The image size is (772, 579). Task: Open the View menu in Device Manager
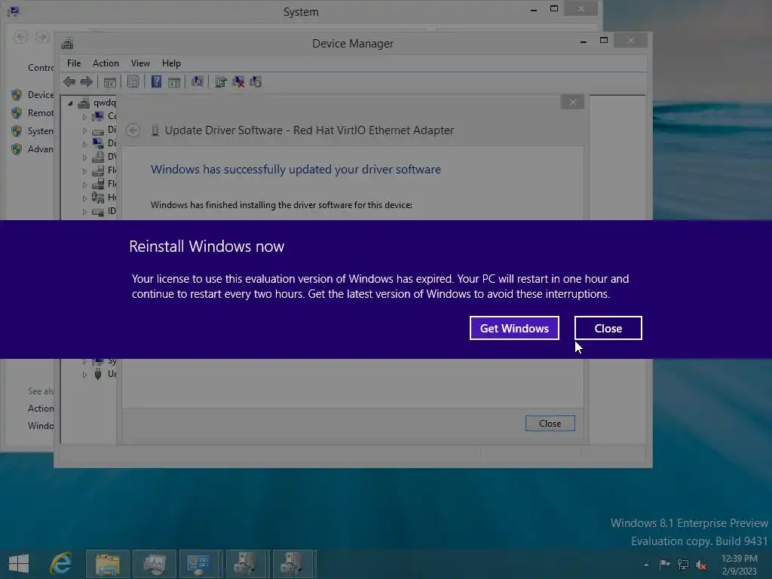140,63
